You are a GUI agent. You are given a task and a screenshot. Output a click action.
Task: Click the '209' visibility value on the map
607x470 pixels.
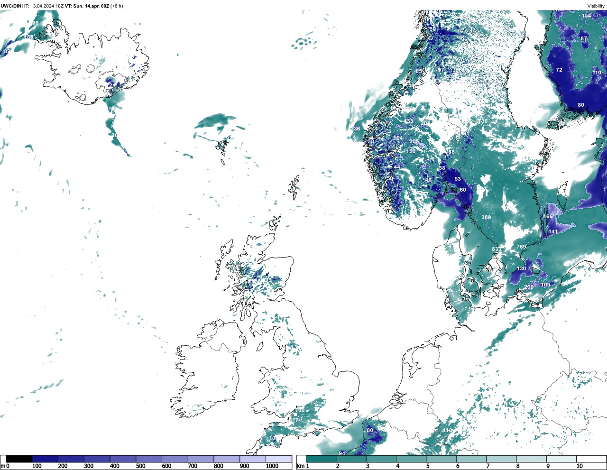[529, 287]
